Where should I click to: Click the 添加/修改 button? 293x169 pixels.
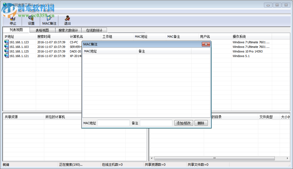(183, 123)
